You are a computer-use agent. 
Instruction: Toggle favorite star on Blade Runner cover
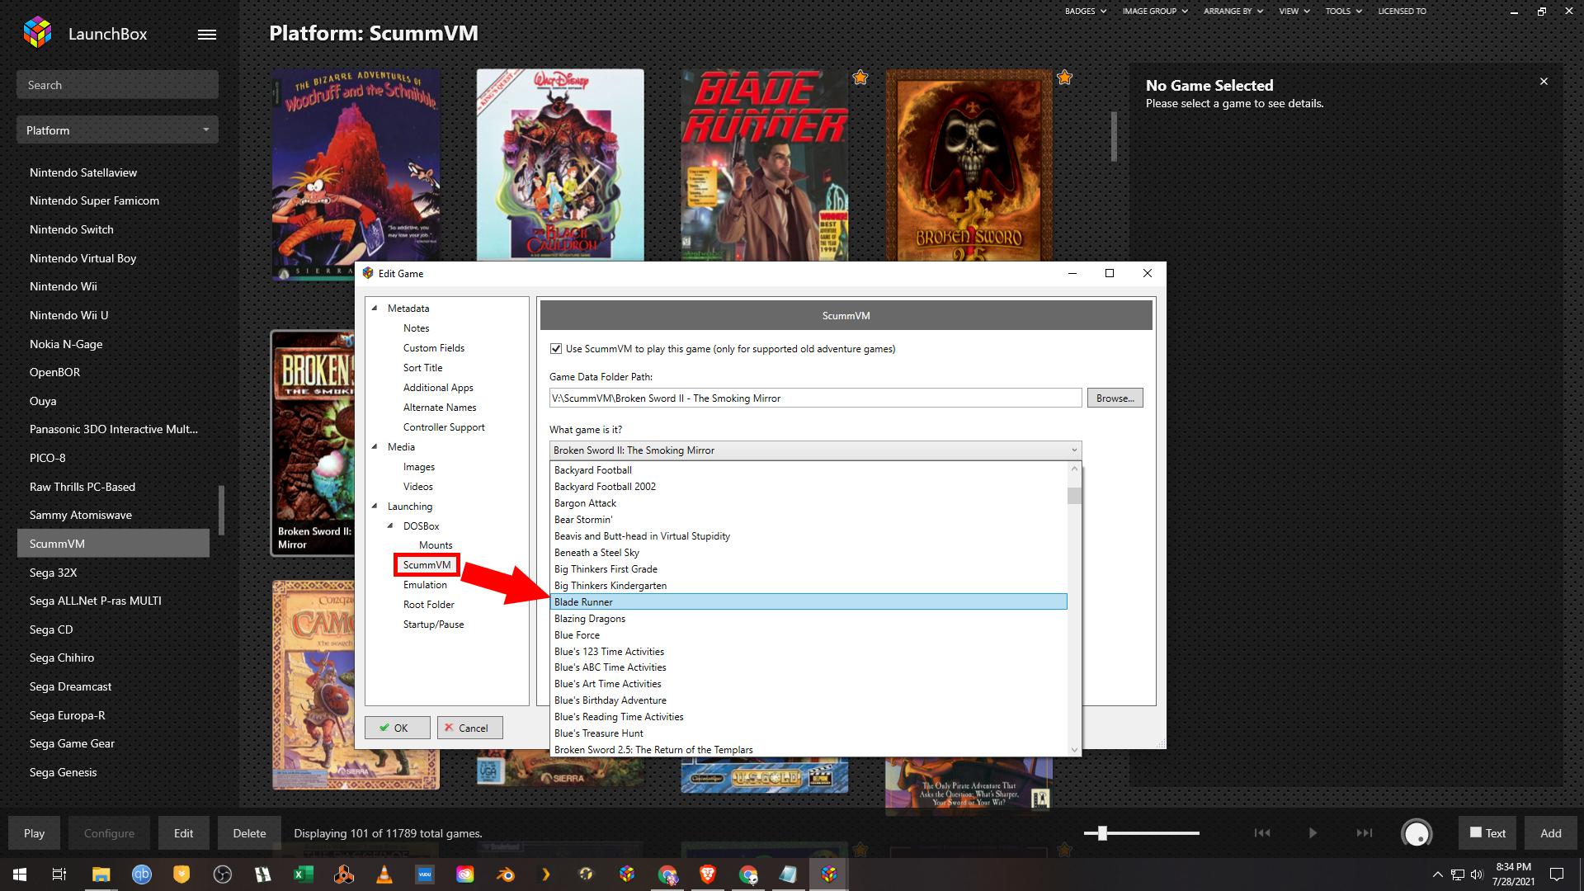(x=860, y=78)
